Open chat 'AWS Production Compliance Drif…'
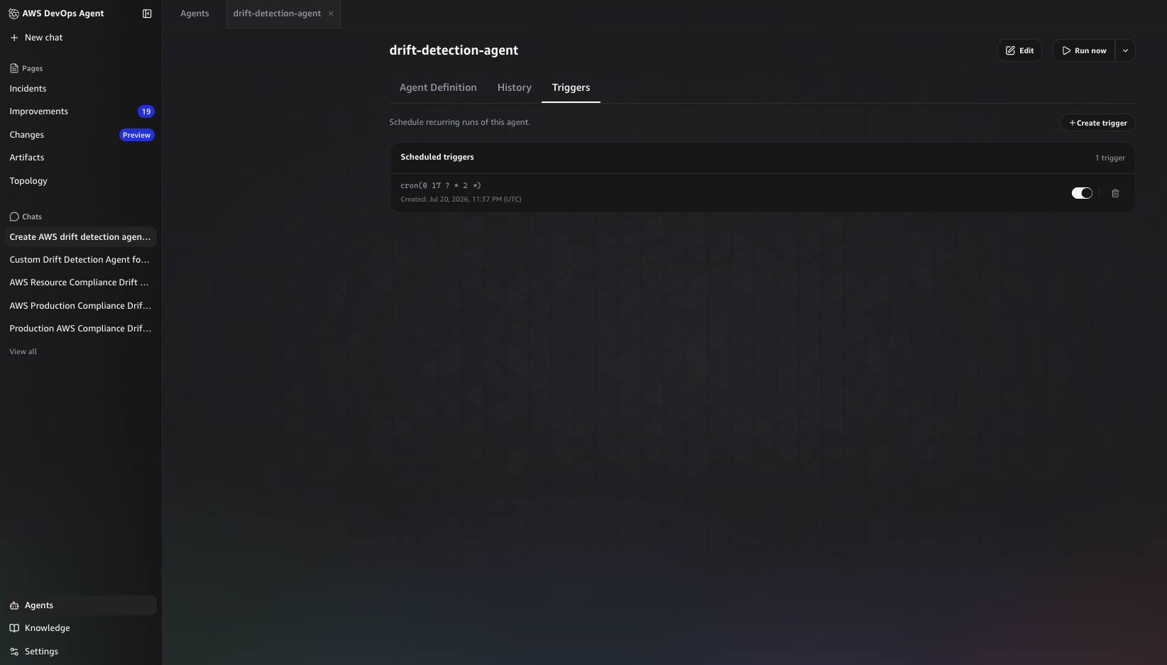The width and height of the screenshot is (1167, 665). (x=80, y=306)
